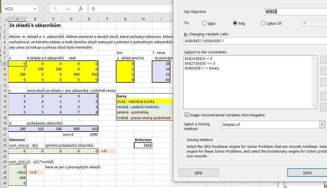The image size is (327, 188).
Task: Select the Value Of radio button
Action: coord(263,23)
